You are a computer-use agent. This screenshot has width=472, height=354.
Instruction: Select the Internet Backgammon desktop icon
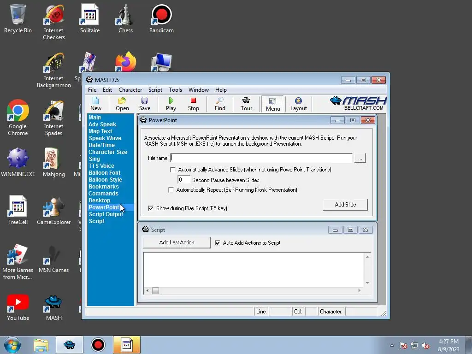(x=53, y=71)
